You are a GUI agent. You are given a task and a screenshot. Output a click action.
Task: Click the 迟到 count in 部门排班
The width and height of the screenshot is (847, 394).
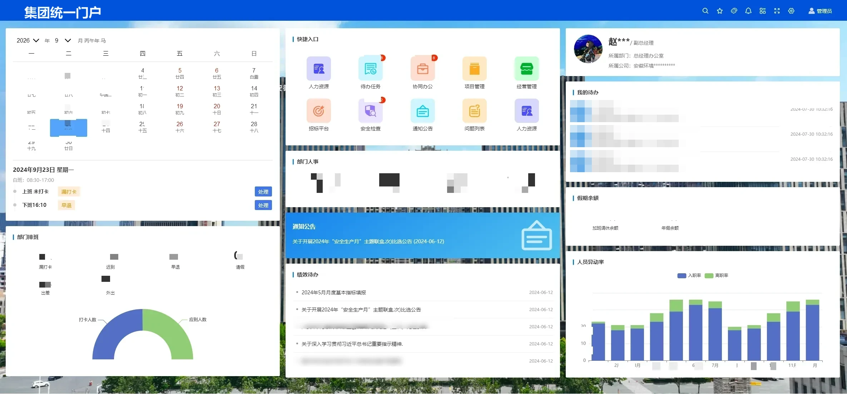coord(114,257)
